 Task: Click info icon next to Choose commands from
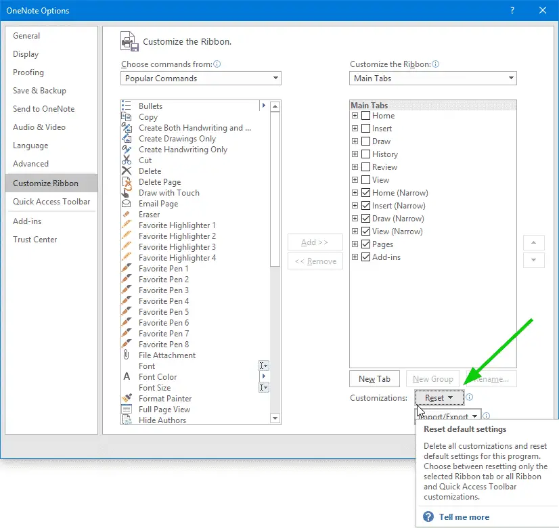[x=217, y=64]
